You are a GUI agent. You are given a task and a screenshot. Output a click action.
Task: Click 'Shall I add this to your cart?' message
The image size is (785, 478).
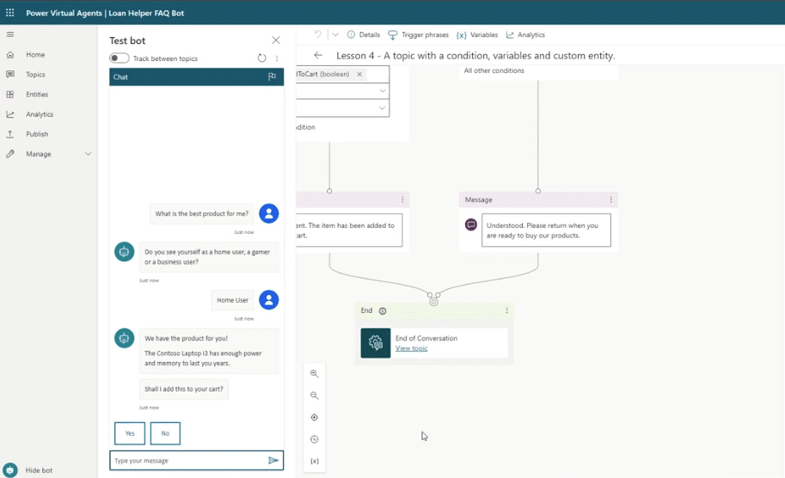[x=184, y=389]
